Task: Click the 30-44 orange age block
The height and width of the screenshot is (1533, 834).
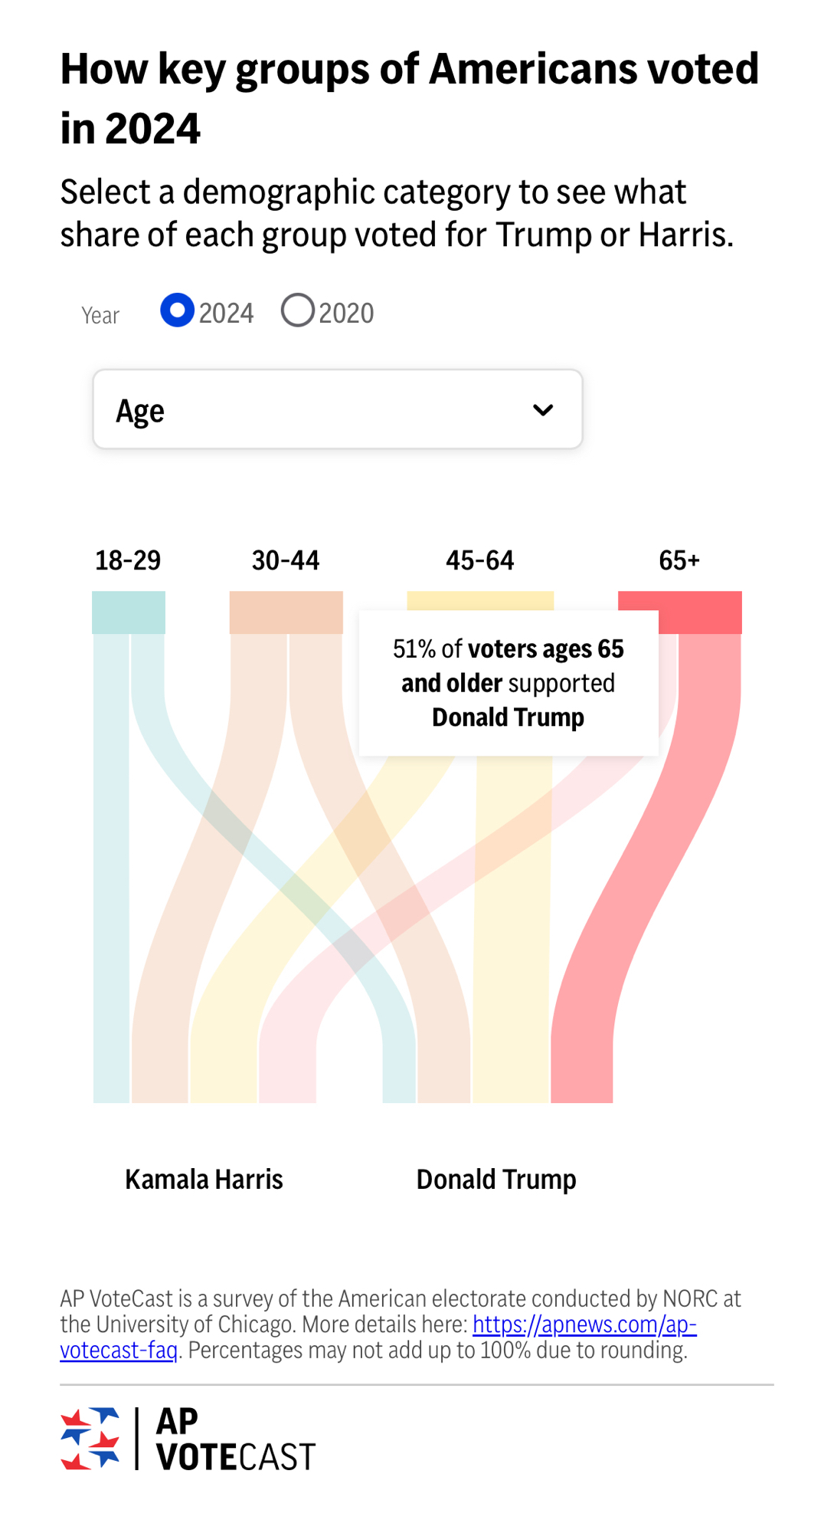Action: [286, 612]
